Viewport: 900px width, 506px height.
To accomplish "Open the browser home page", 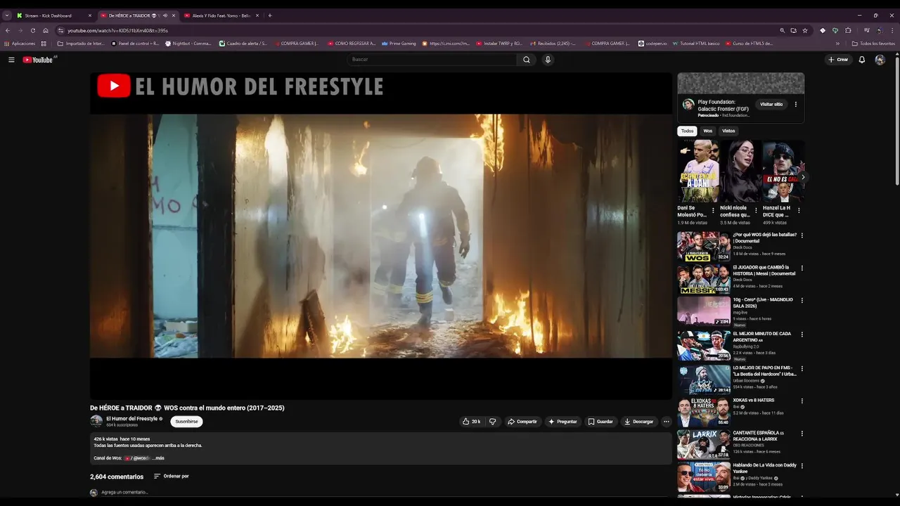I will (x=46, y=30).
